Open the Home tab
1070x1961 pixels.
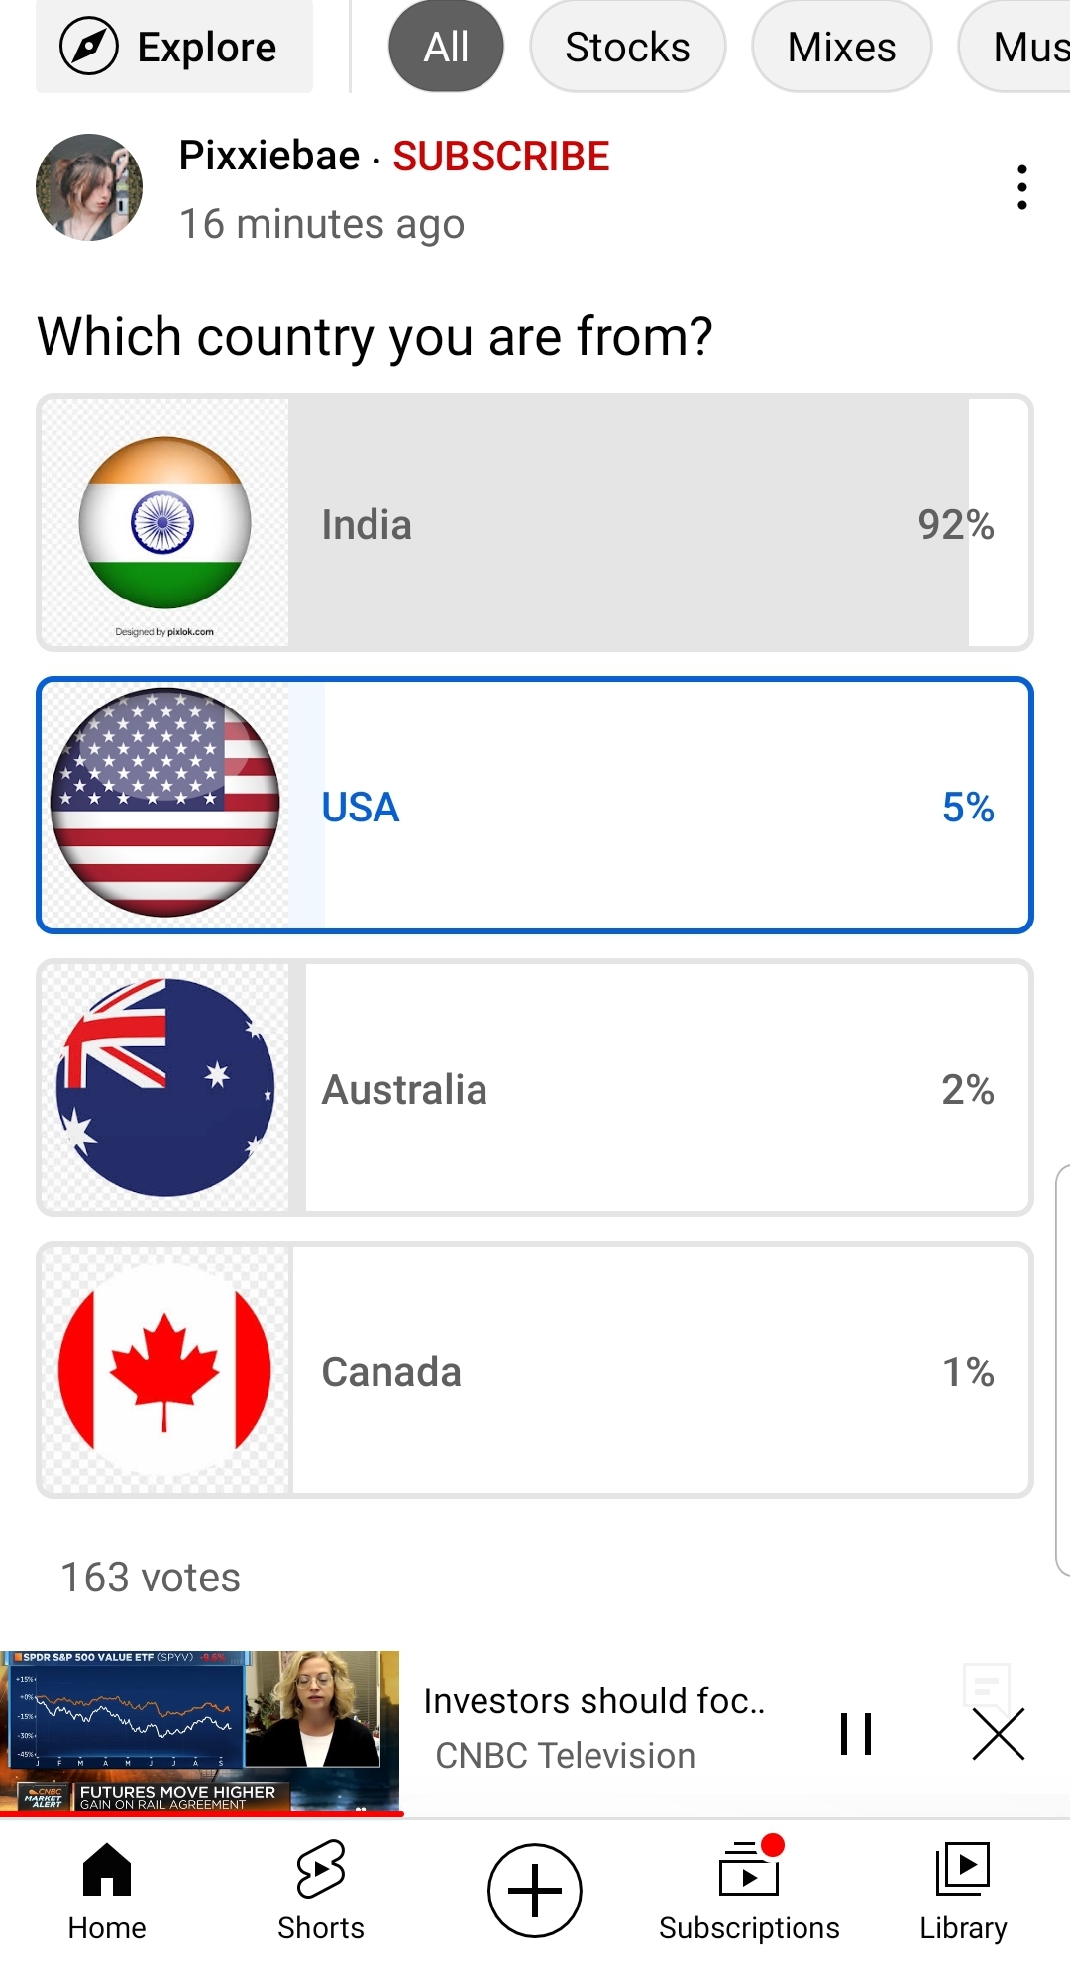point(107,1892)
